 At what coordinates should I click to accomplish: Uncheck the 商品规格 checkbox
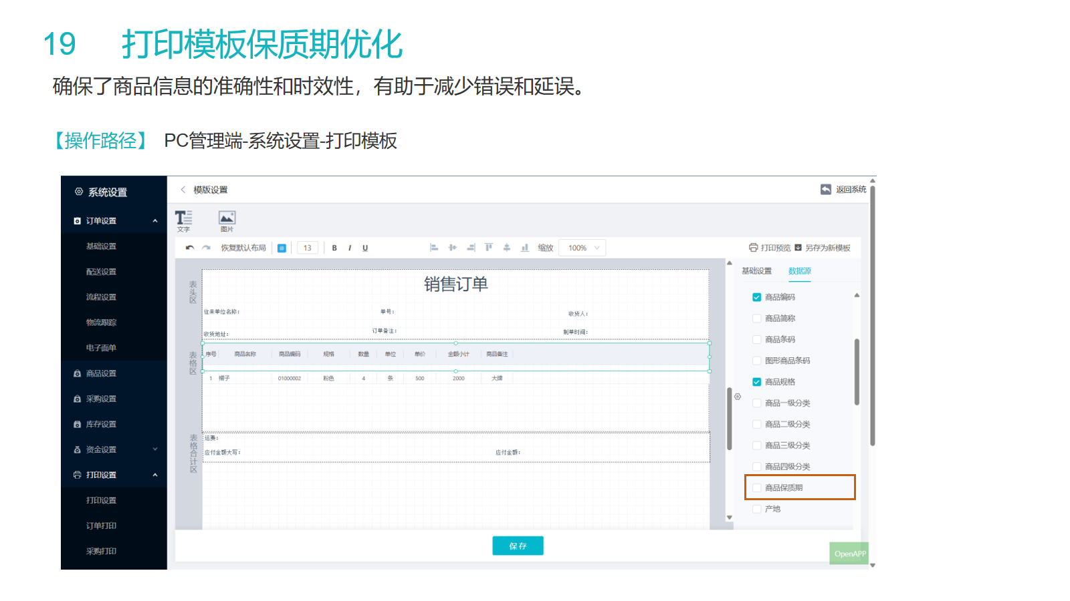pyautogui.click(x=757, y=382)
